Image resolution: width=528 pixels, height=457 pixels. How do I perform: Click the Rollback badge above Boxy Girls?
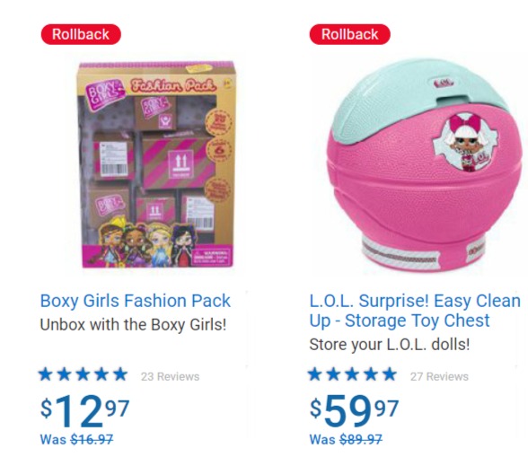tap(81, 34)
